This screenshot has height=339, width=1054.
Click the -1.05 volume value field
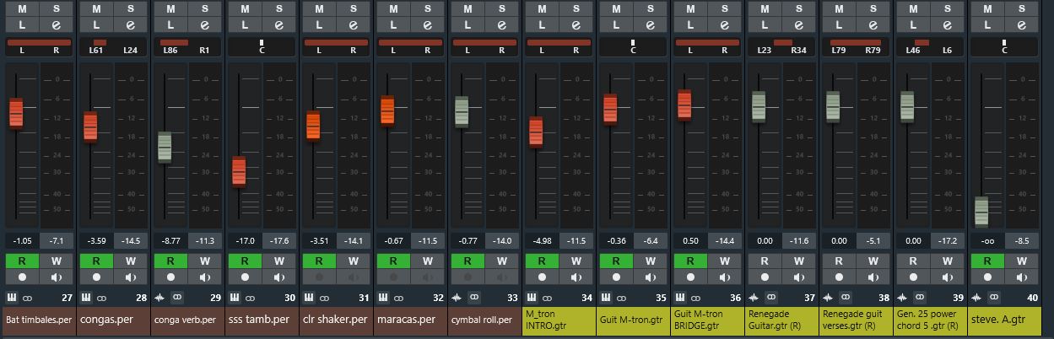22,240
